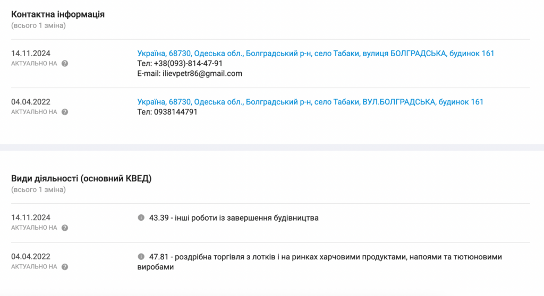Click help icon beside 14.11.2024 КВЕД entry
This screenshot has height=296, width=544.
65,228
